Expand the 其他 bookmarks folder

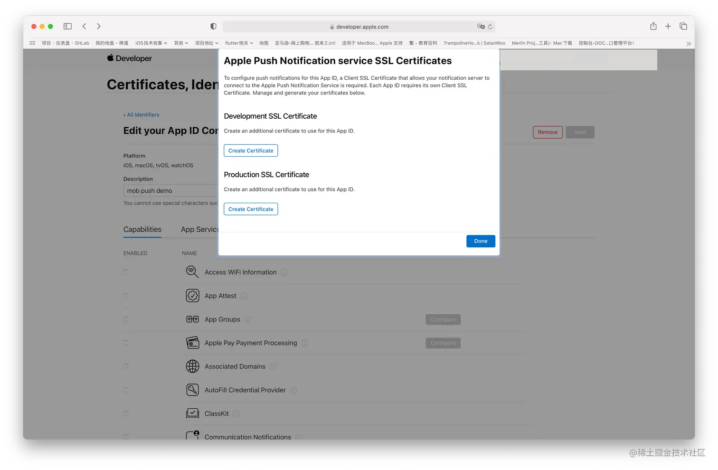pyautogui.click(x=181, y=43)
